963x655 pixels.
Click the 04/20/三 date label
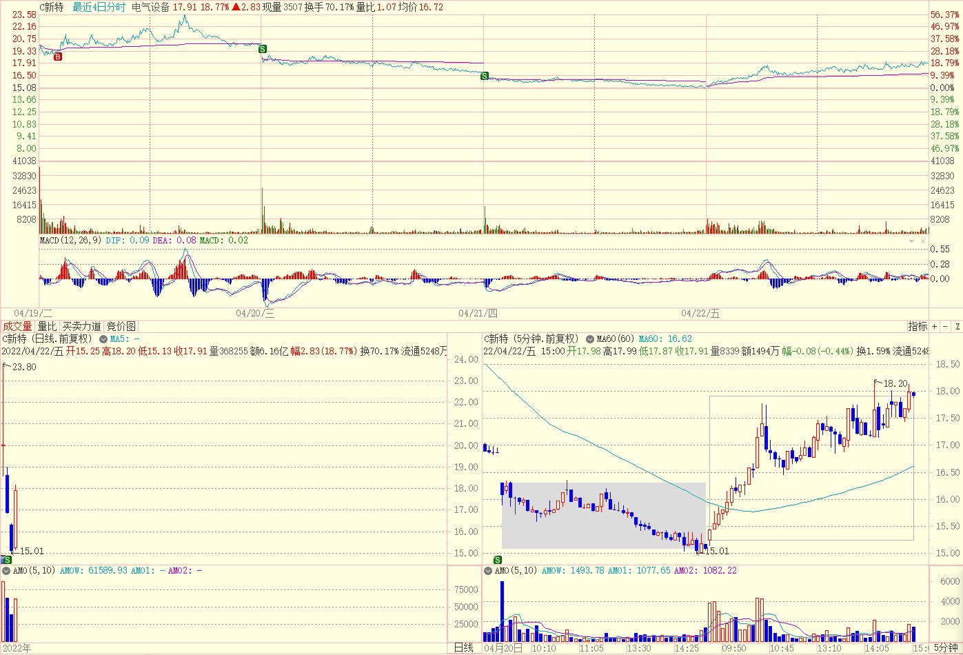tap(255, 314)
